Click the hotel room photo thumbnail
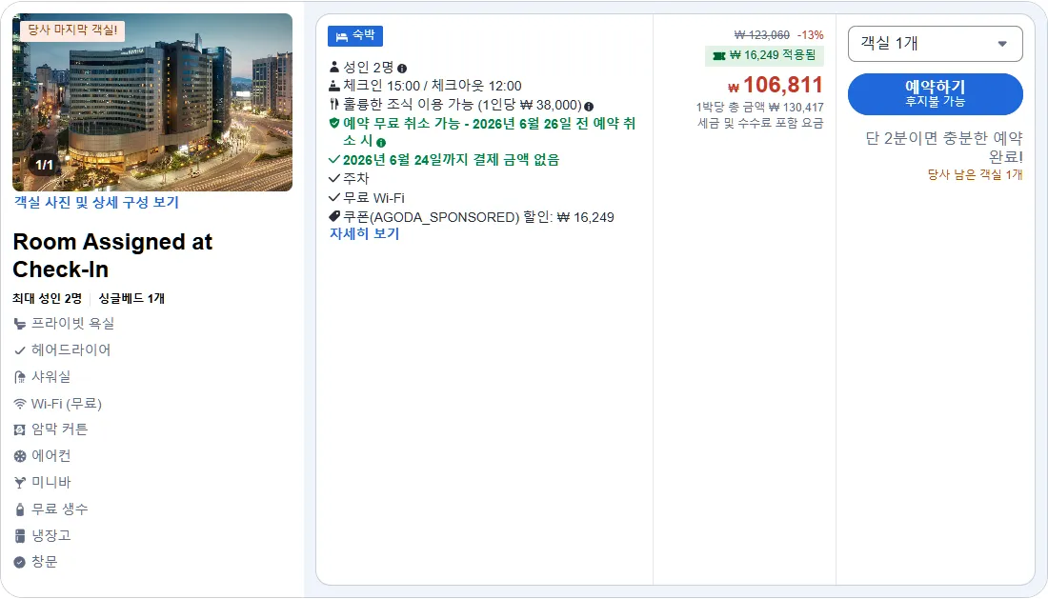The height and width of the screenshot is (599, 1048). coord(152,102)
